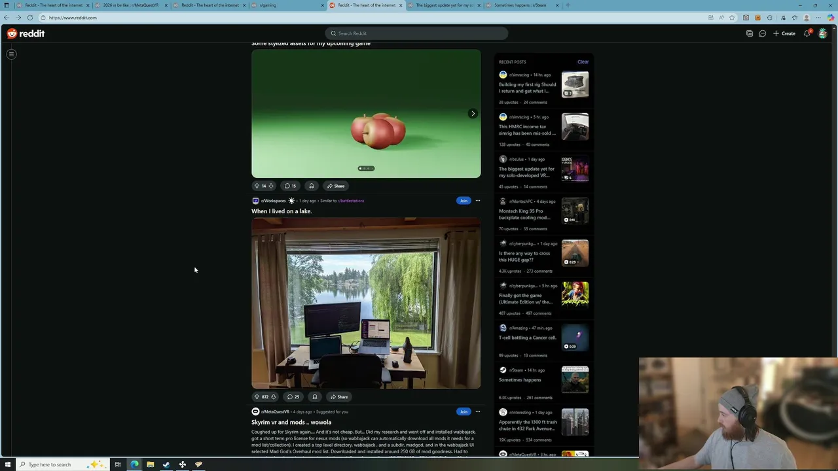Switch to the r/gaming browser tab
The image size is (838, 471).
point(287,5)
